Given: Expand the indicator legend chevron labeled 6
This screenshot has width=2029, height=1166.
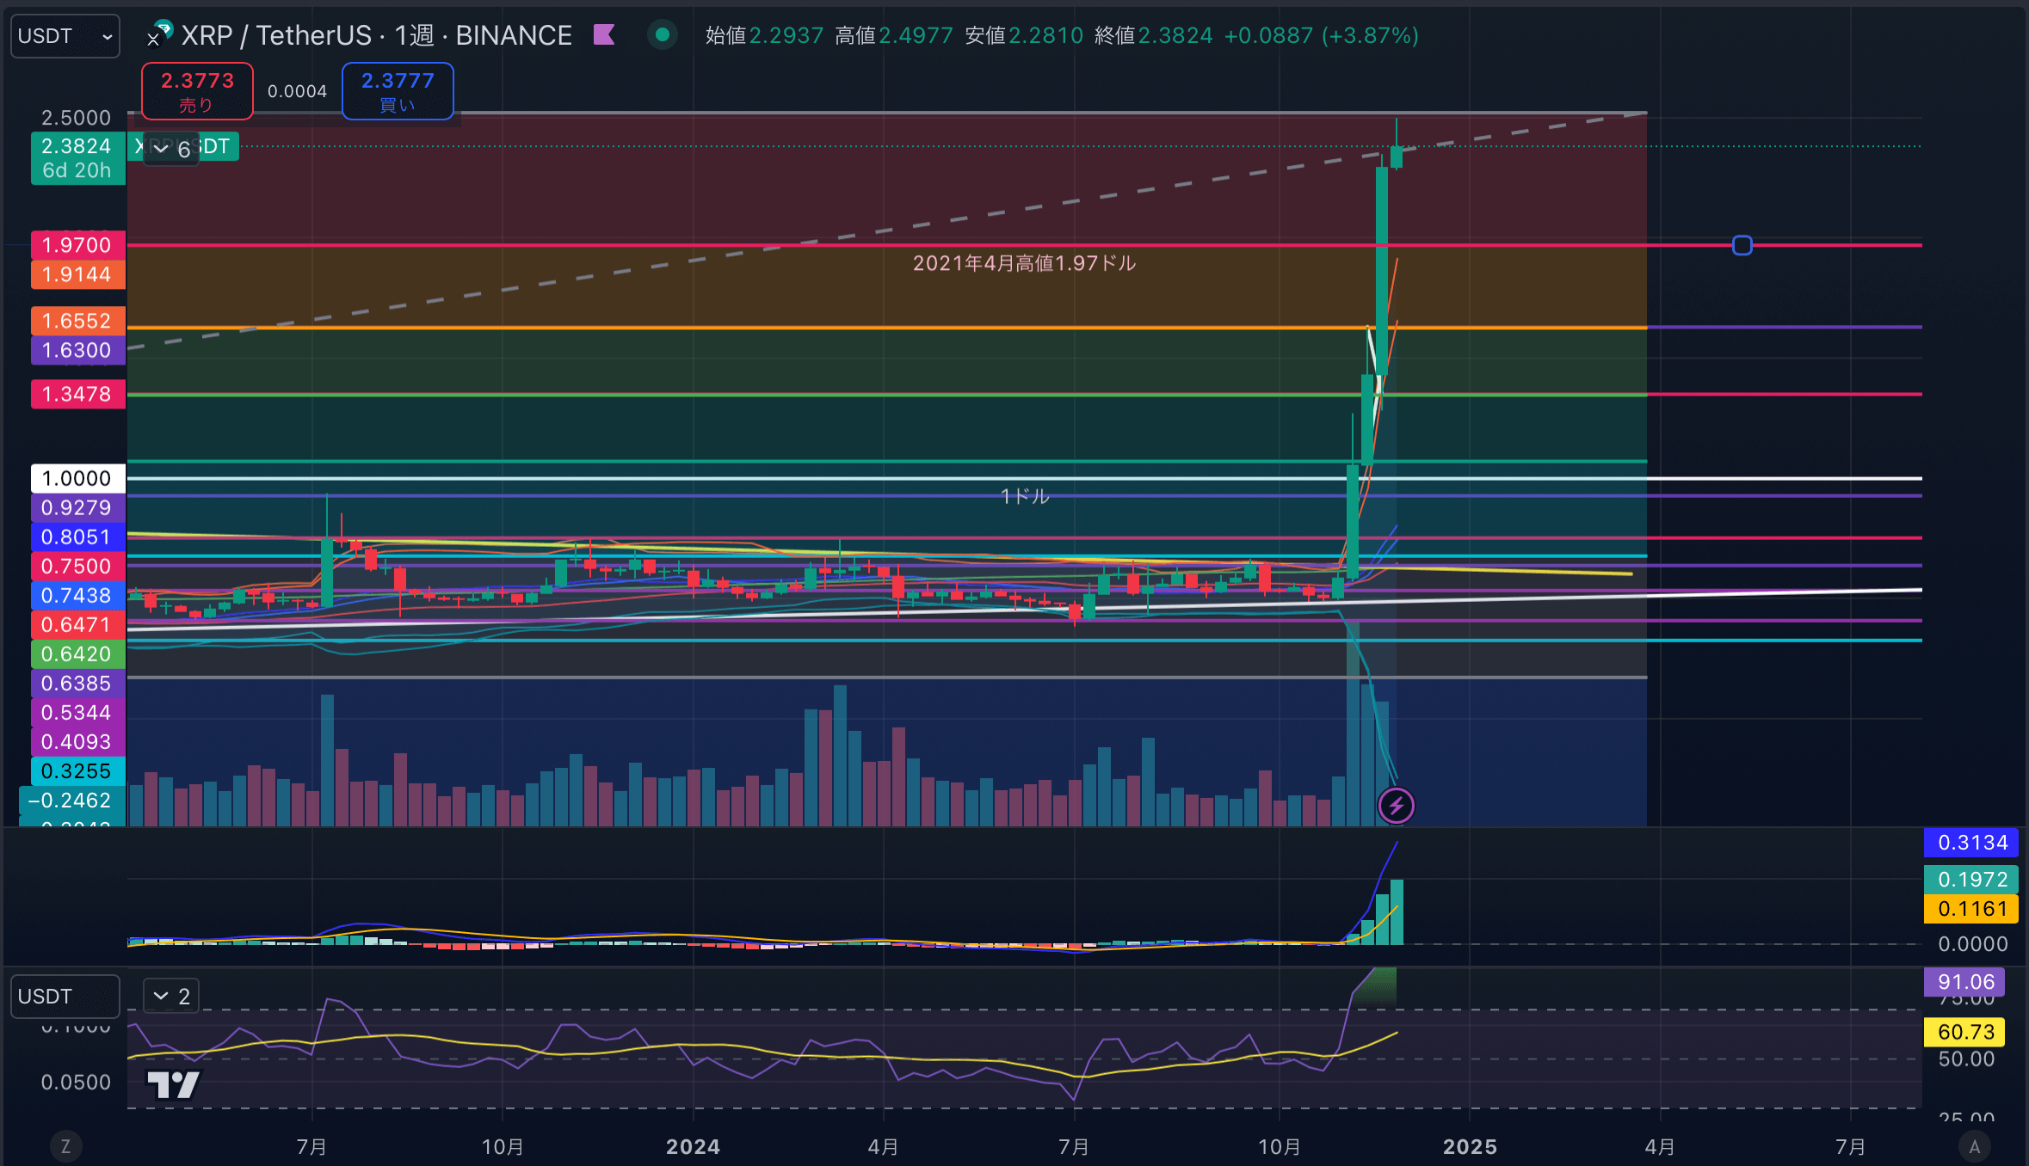Looking at the screenshot, I should [x=170, y=149].
